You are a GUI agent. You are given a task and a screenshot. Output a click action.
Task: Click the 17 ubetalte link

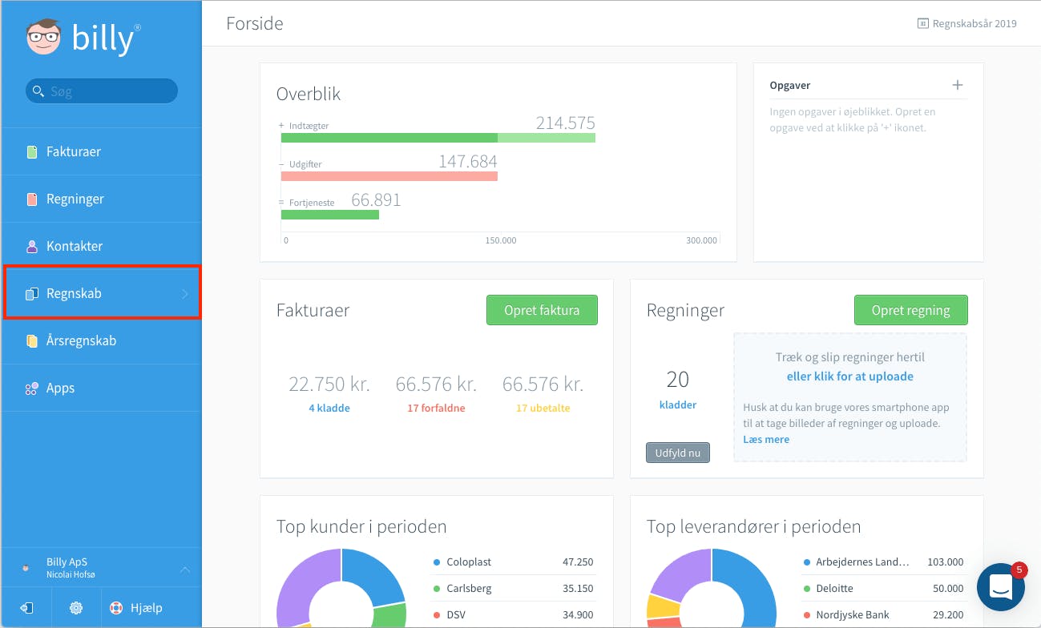coord(543,408)
